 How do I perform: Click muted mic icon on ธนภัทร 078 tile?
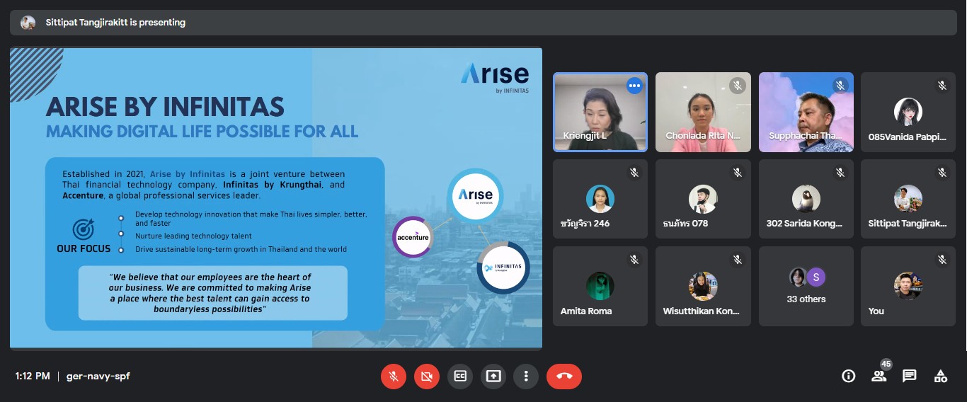click(737, 173)
